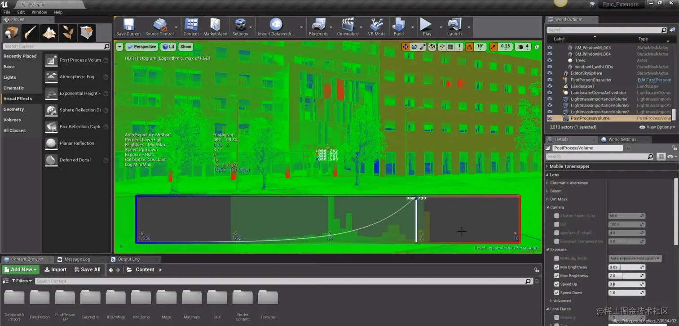This screenshot has width=679, height=326.
Task: Toggle Min Brightness override checkbox
Action: (x=557, y=267)
